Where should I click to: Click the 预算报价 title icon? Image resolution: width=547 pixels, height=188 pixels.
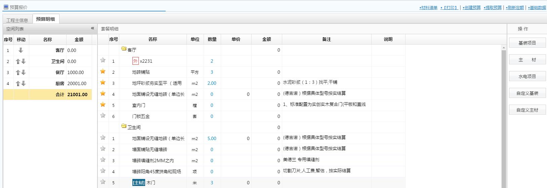(x=6, y=7)
